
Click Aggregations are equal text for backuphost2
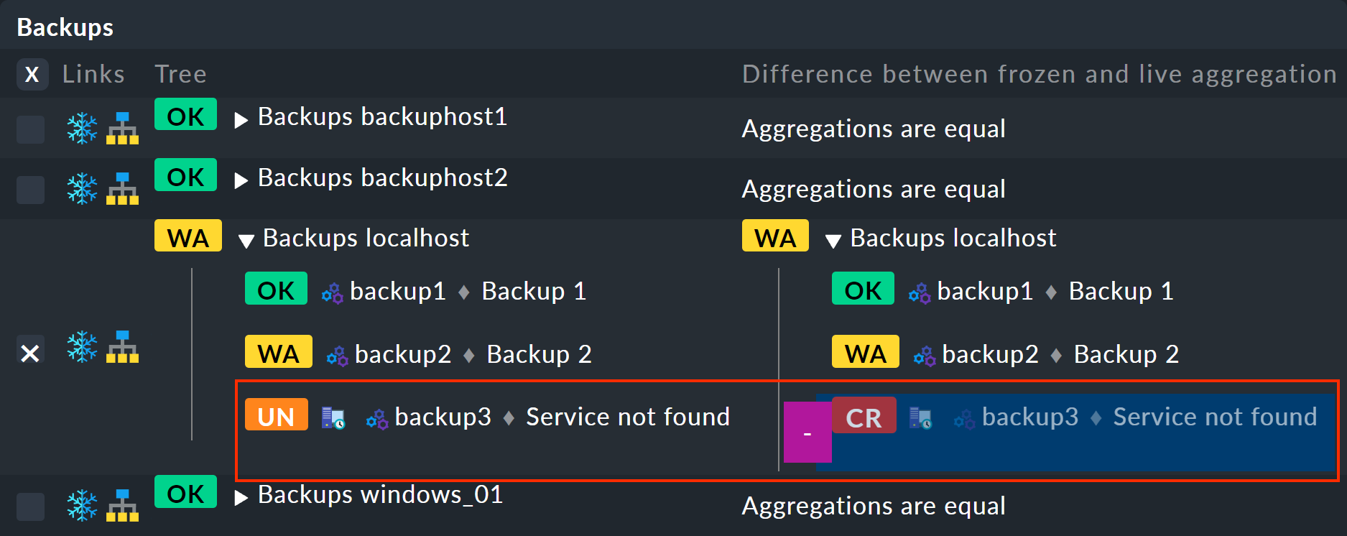pyautogui.click(x=874, y=190)
